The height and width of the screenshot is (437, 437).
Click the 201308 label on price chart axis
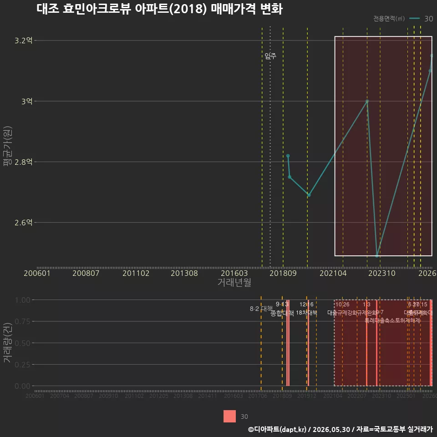184,273
